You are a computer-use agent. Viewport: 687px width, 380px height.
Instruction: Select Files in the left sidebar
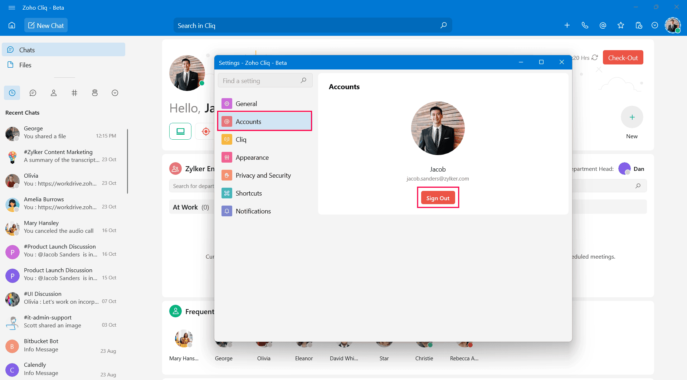[x=64, y=65]
